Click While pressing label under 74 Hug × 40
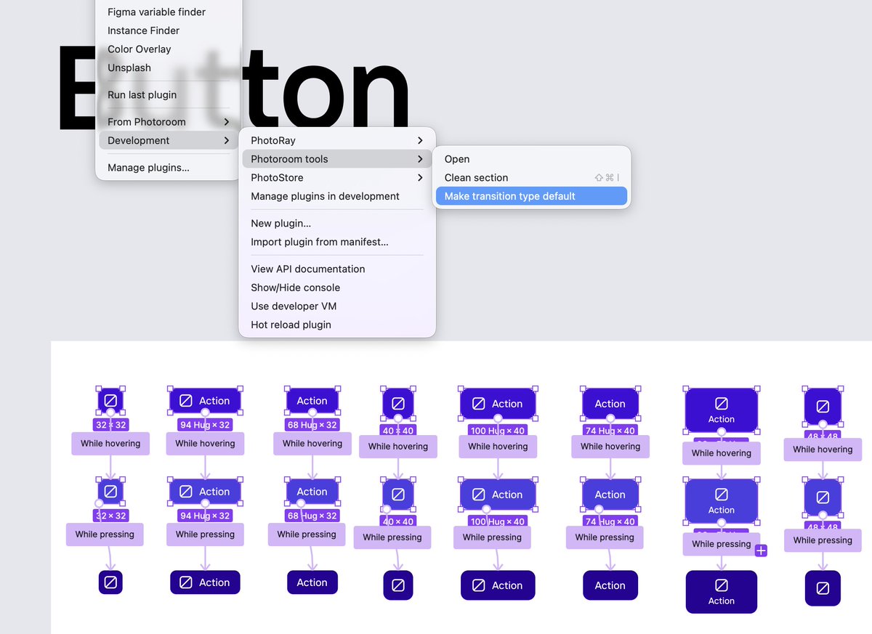872x634 pixels. [605, 537]
